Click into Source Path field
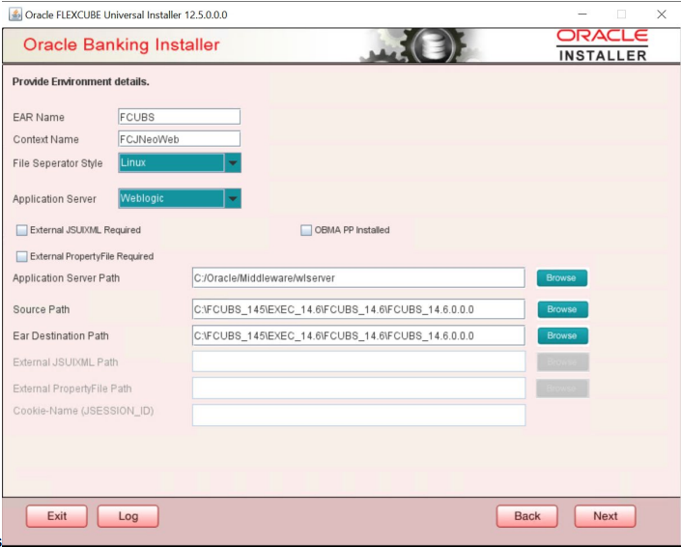This screenshot has height=547, width=681. pyautogui.click(x=358, y=309)
